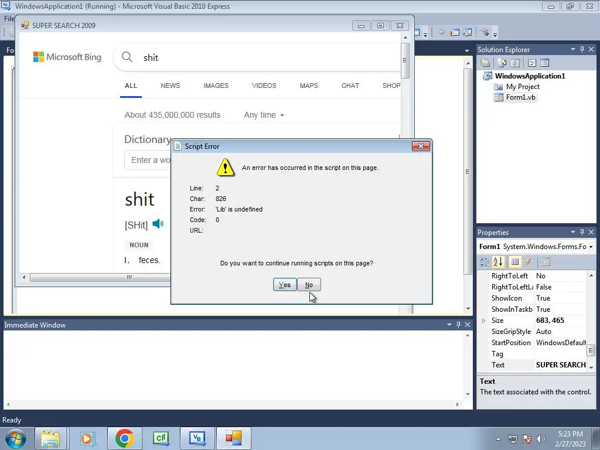Screen dimensions: 600x450
Task: Click Show All Files icon in Solution Explorer
Action: click(x=502, y=63)
